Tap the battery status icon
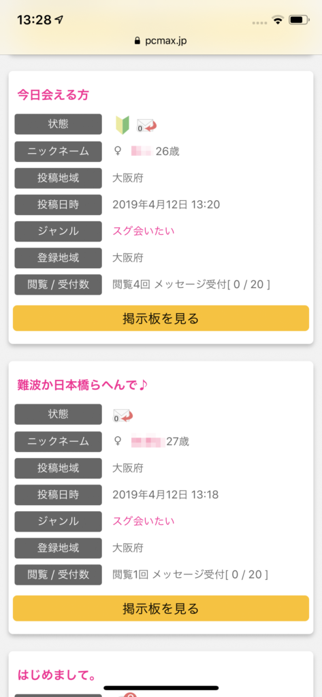This screenshot has width=322, height=697. (x=298, y=20)
